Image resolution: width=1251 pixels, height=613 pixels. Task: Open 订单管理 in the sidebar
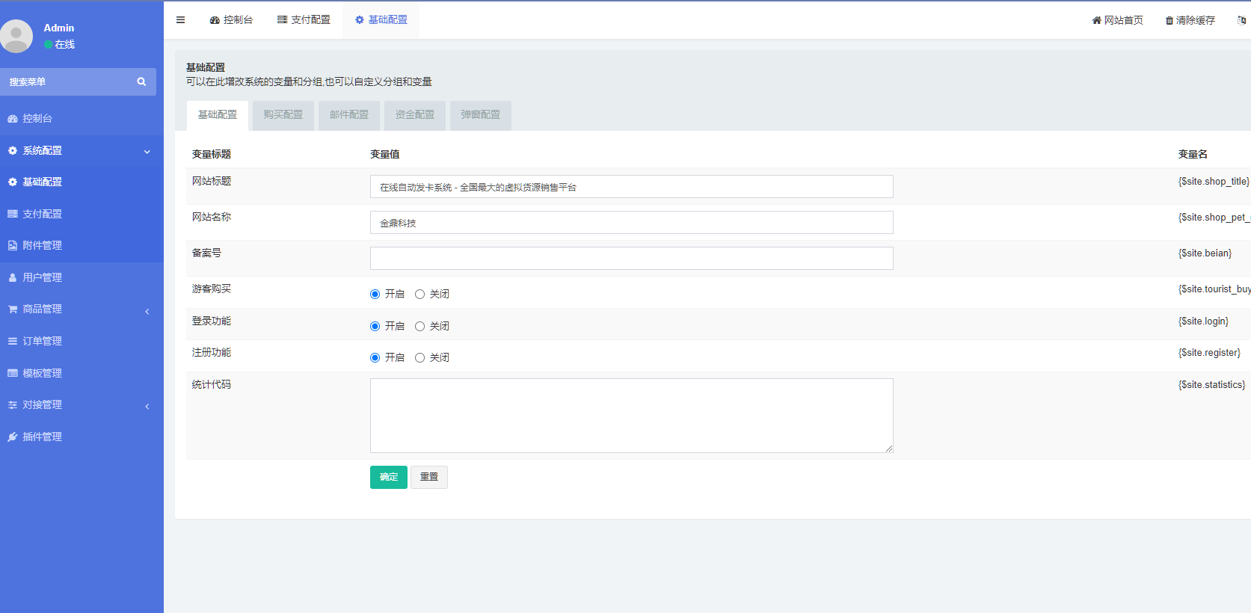click(42, 341)
